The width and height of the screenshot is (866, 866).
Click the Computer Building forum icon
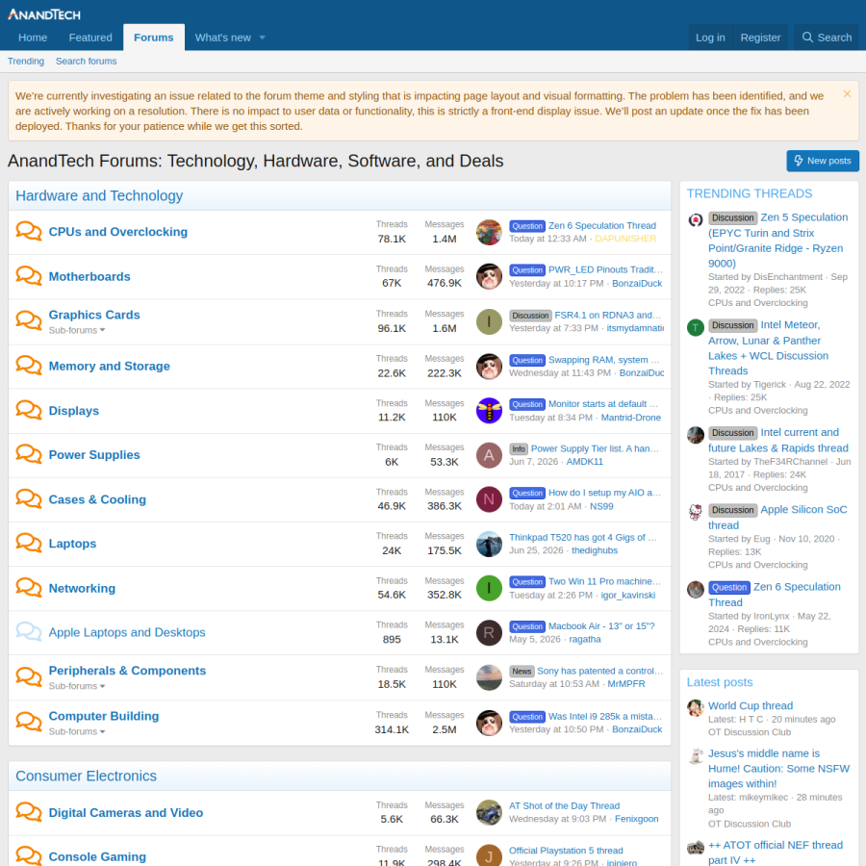pos(29,723)
